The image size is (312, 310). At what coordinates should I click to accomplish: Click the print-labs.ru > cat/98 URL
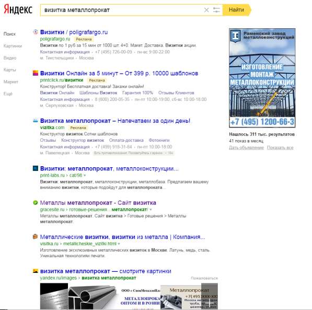coord(61,176)
